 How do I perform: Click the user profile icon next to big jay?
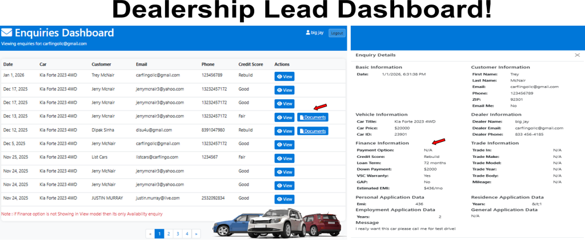tap(308, 33)
